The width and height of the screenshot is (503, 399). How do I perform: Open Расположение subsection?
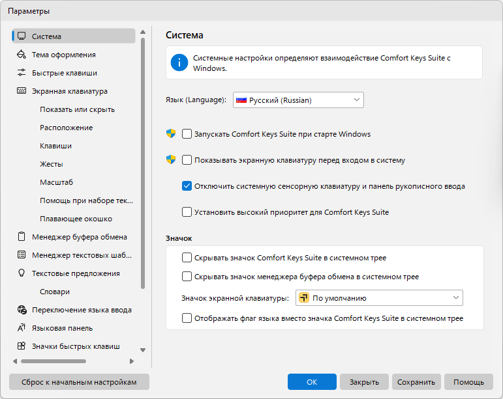pyautogui.click(x=66, y=128)
